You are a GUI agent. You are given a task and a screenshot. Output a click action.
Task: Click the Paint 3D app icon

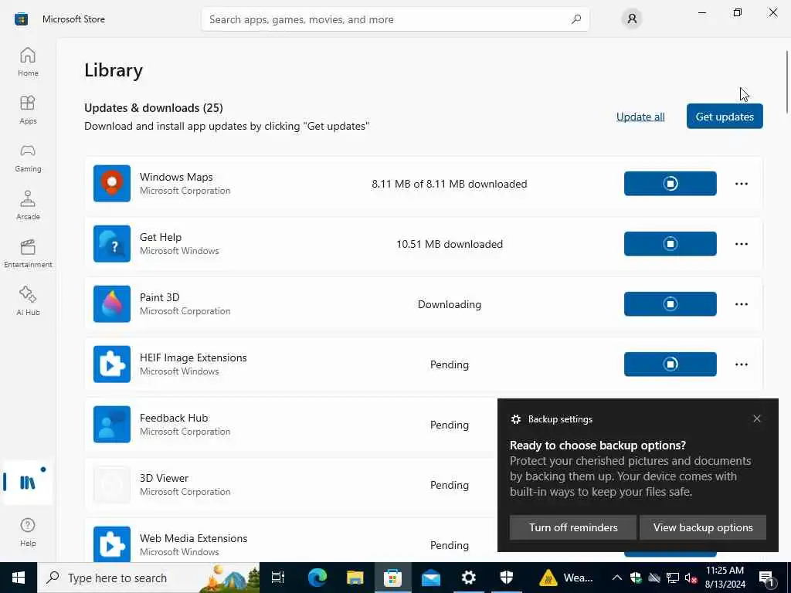point(112,304)
